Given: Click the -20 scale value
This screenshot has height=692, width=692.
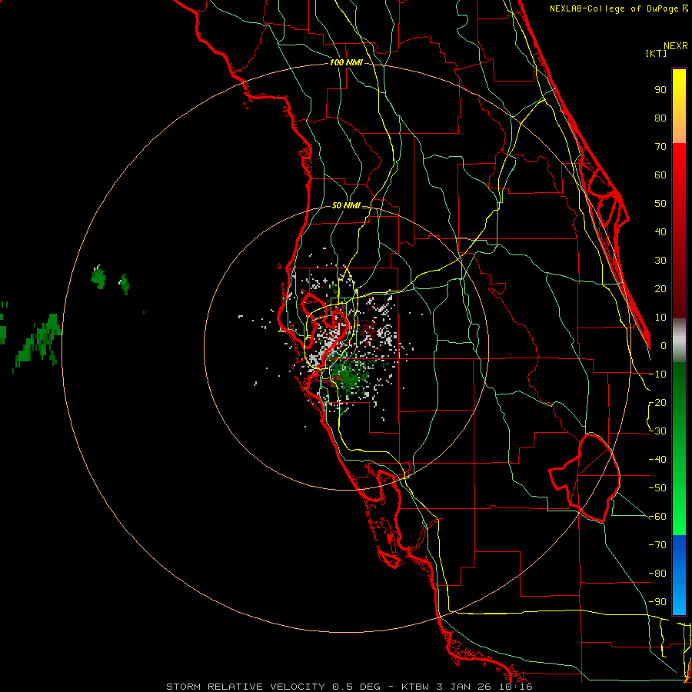Looking at the screenshot, I should click(x=657, y=402).
